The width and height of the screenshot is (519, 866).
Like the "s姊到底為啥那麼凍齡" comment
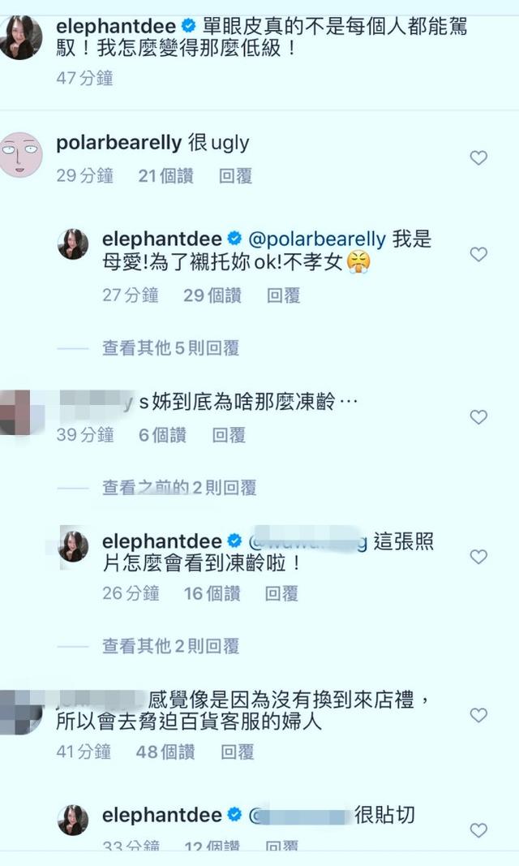point(478,417)
